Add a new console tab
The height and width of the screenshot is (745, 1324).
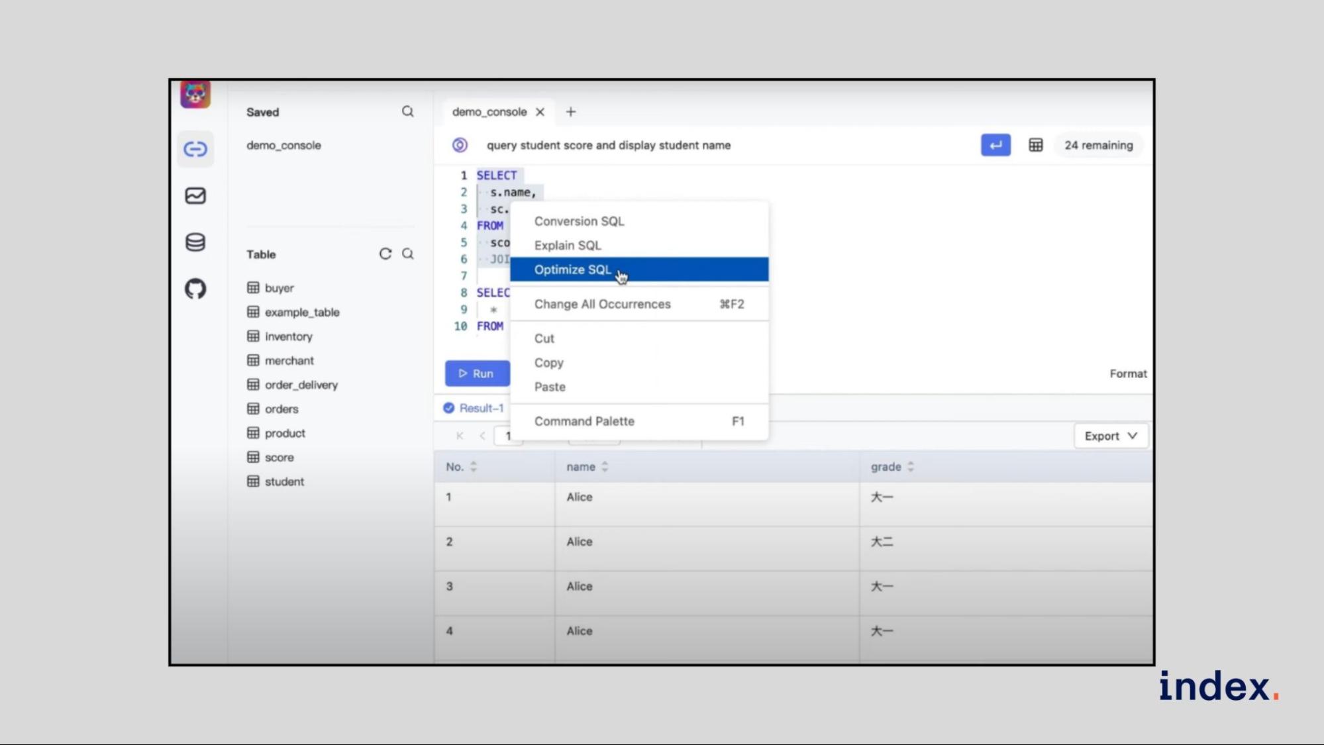571,112
